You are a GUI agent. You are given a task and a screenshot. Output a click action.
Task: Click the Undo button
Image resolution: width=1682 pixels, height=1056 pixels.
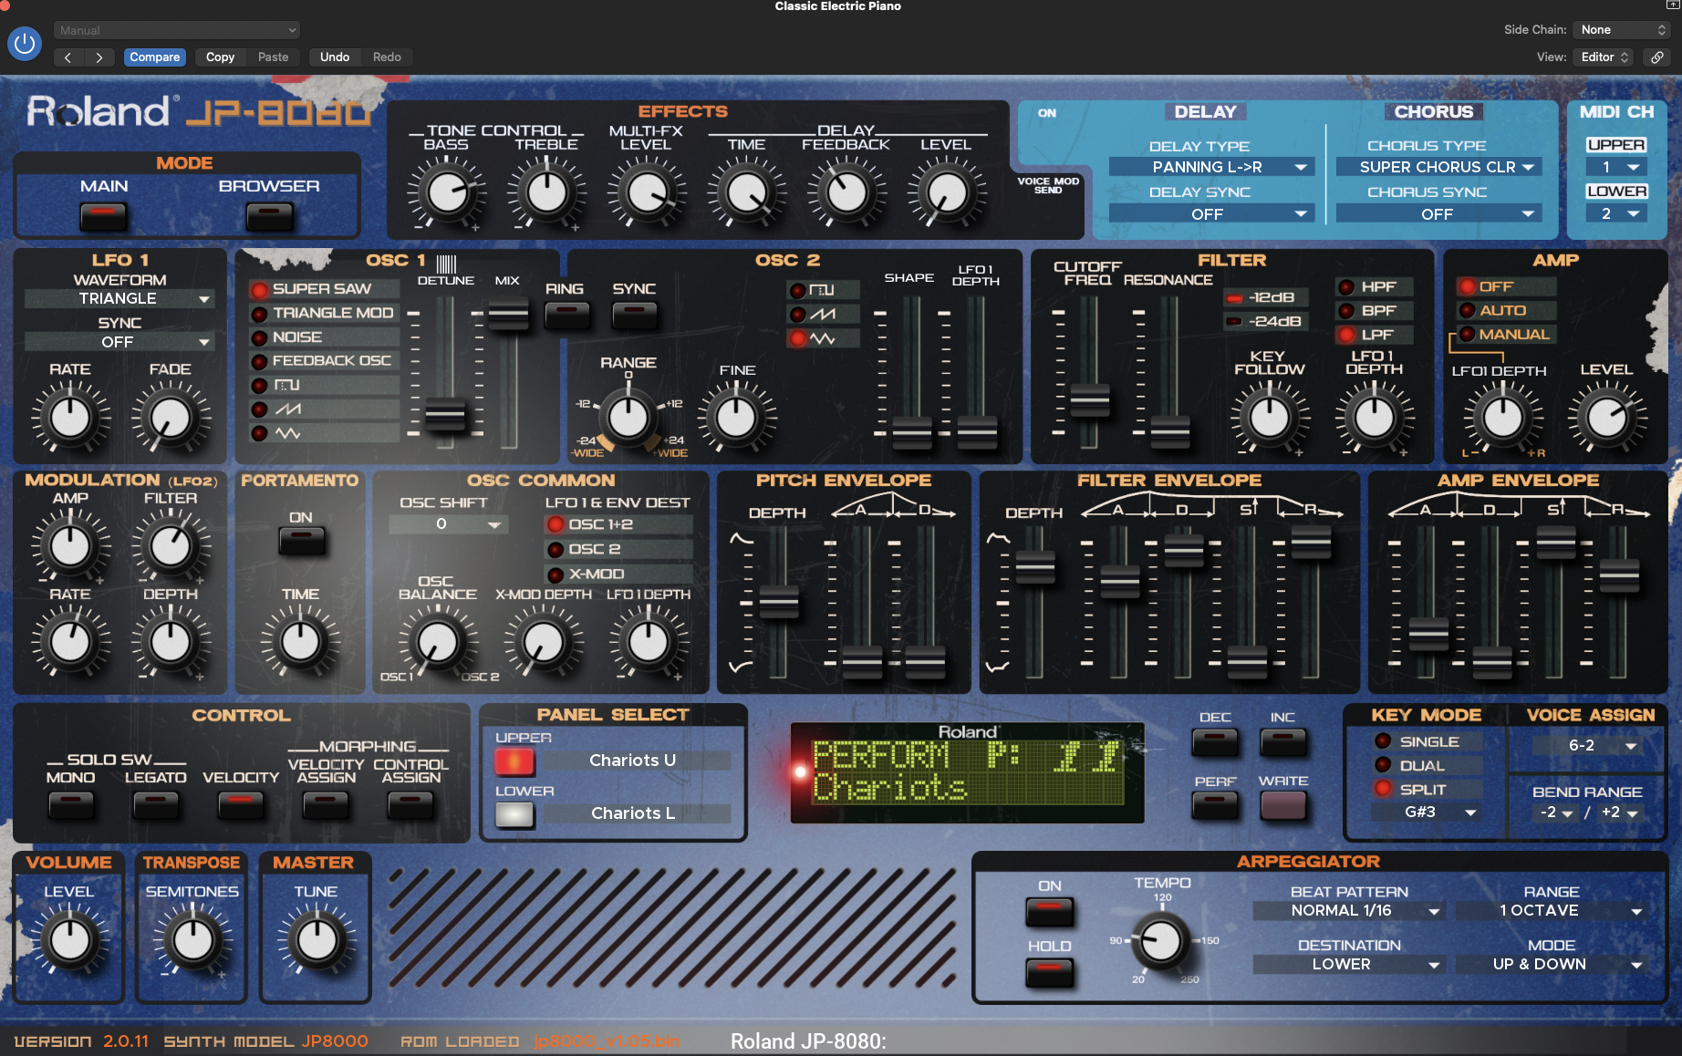335,57
